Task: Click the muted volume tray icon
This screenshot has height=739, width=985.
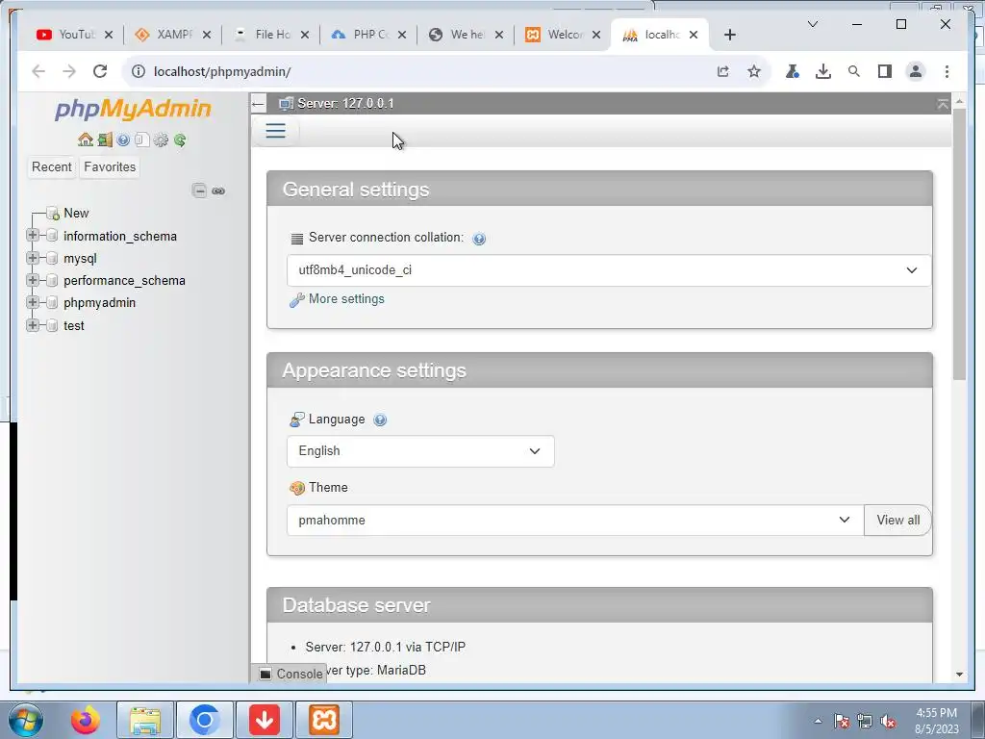Action: 888,722
